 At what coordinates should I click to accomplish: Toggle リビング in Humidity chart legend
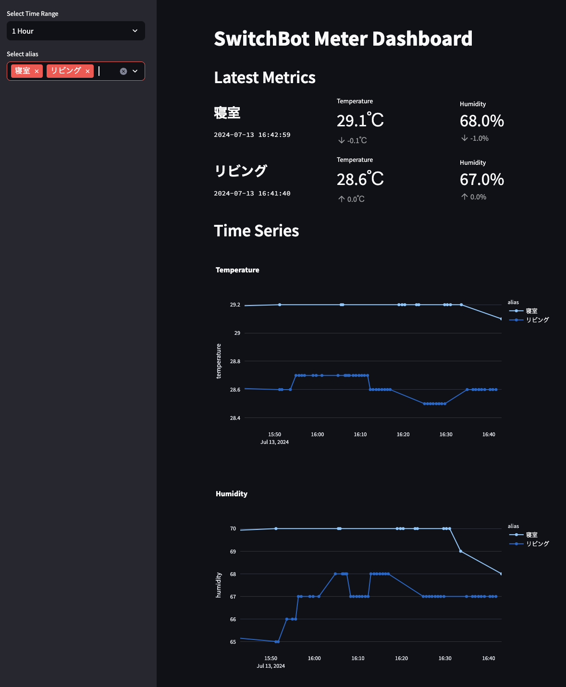pyautogui.click(x=529, y=543)
